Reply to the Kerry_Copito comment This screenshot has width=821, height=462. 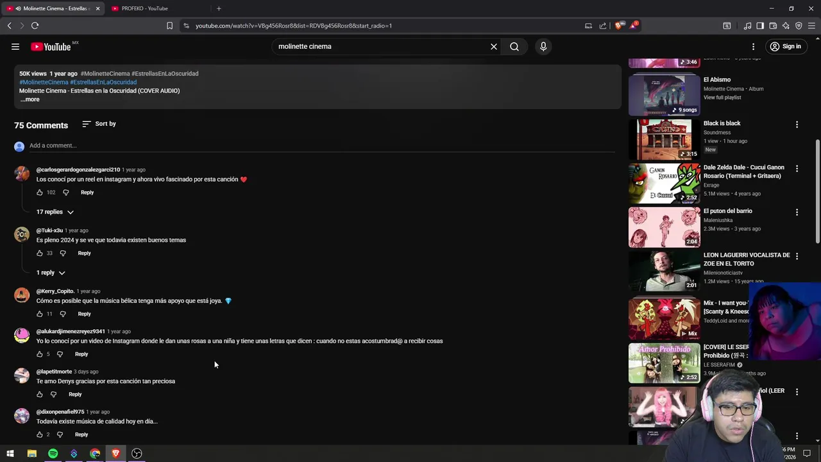tap(84, 314)
